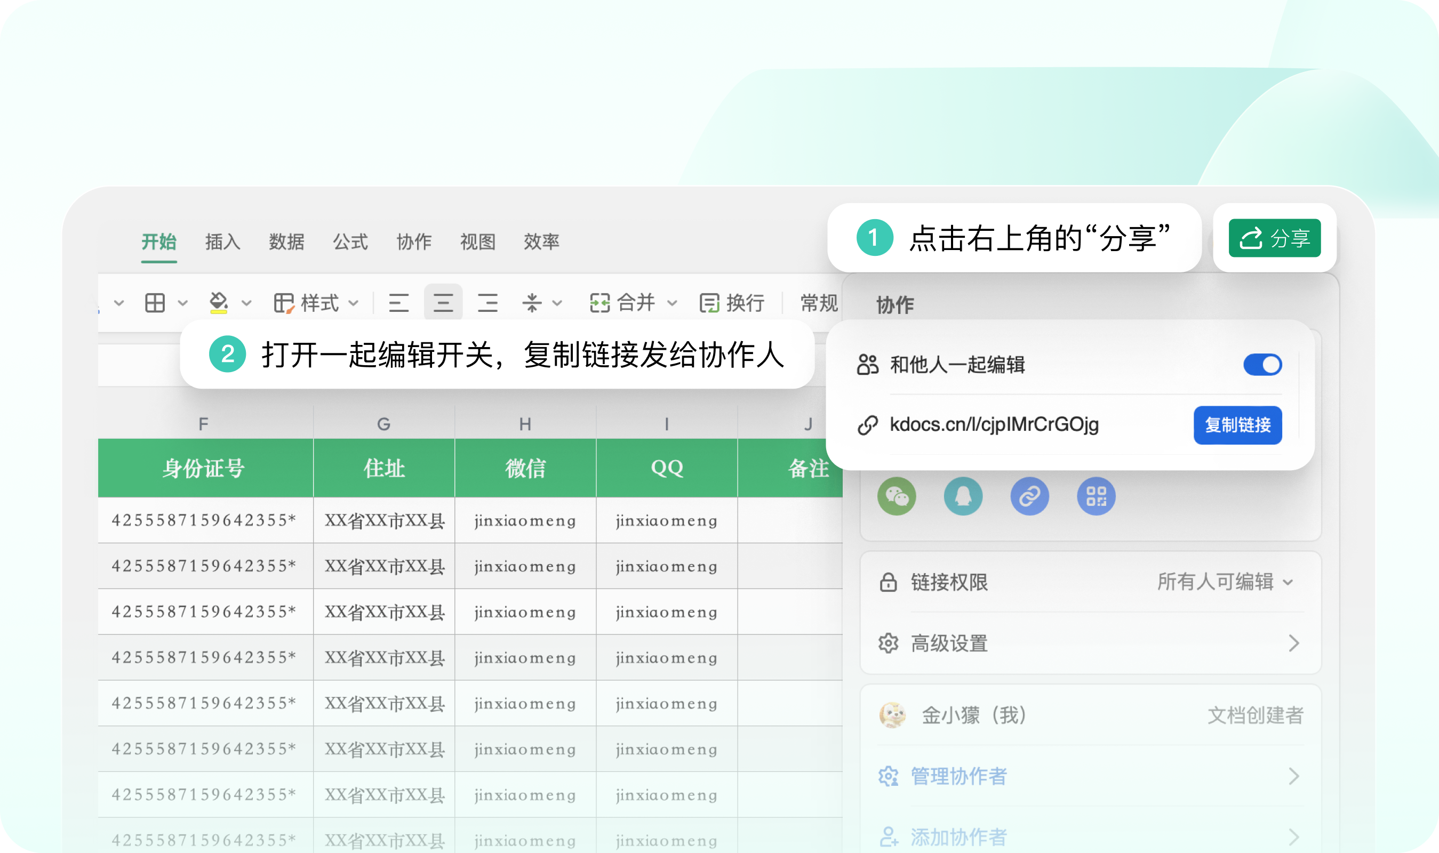Expand the 合并 dropdown arrow
The width and height of the screenshot is (1439, 853).
672,303
